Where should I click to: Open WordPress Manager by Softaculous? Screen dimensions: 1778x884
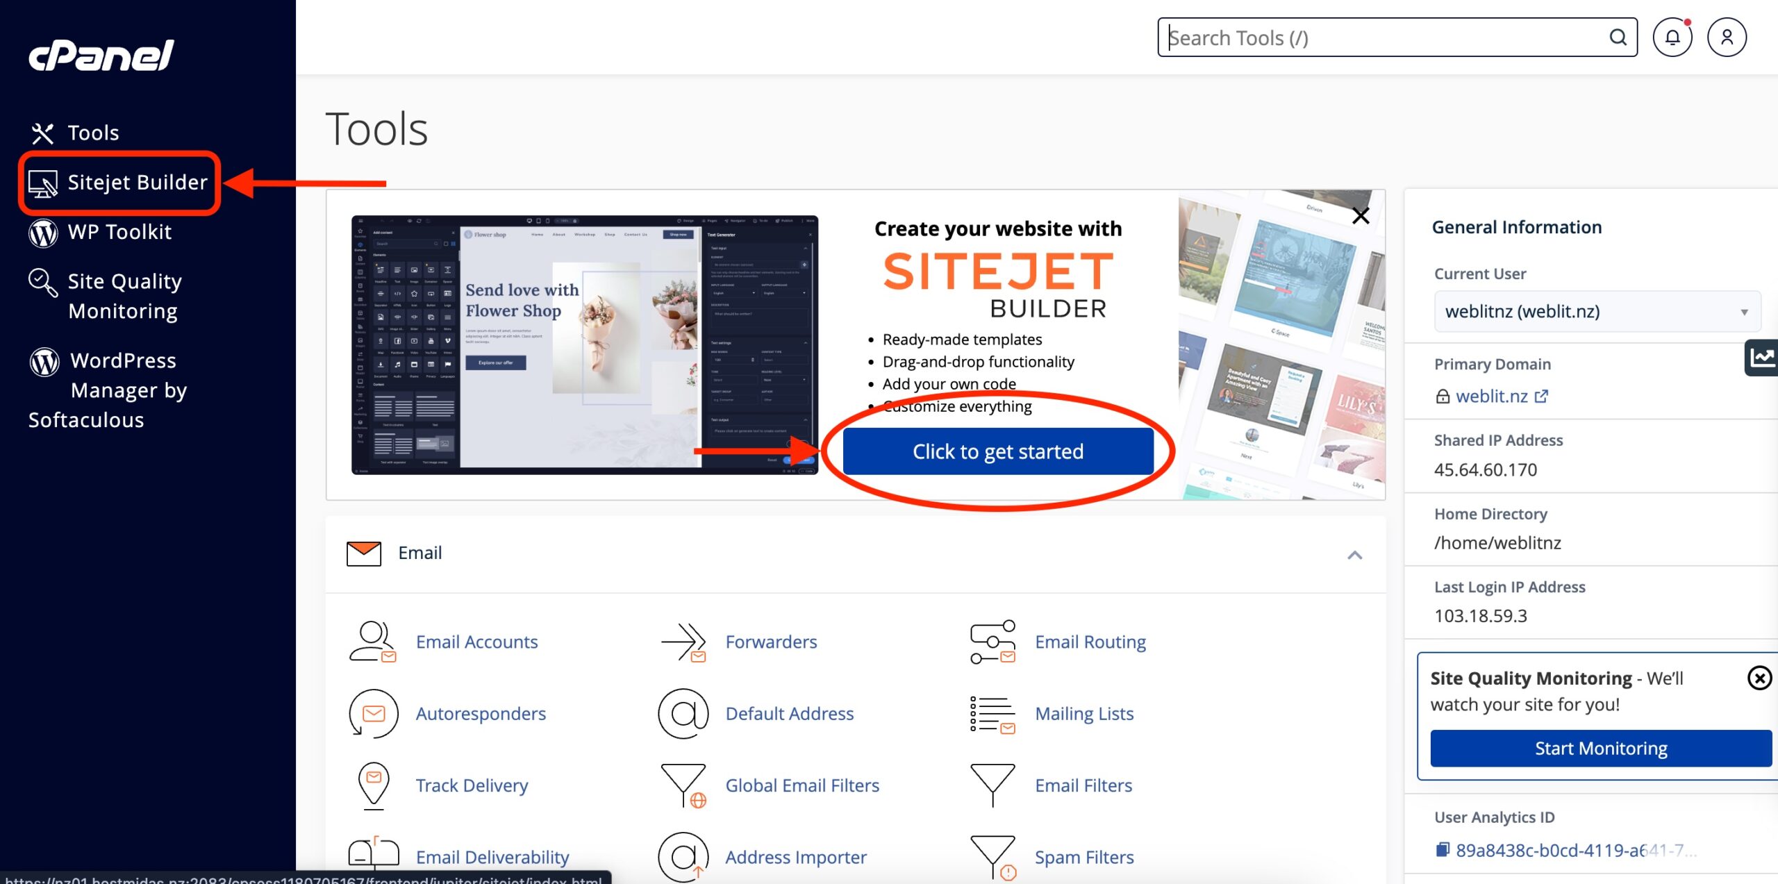tap(108, 390)
